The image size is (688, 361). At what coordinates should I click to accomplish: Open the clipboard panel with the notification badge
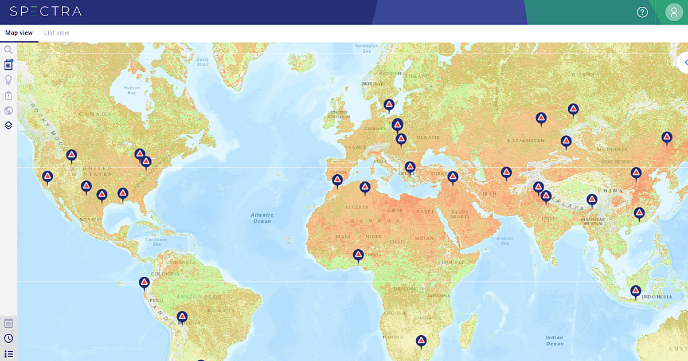(x=8, y=64)
